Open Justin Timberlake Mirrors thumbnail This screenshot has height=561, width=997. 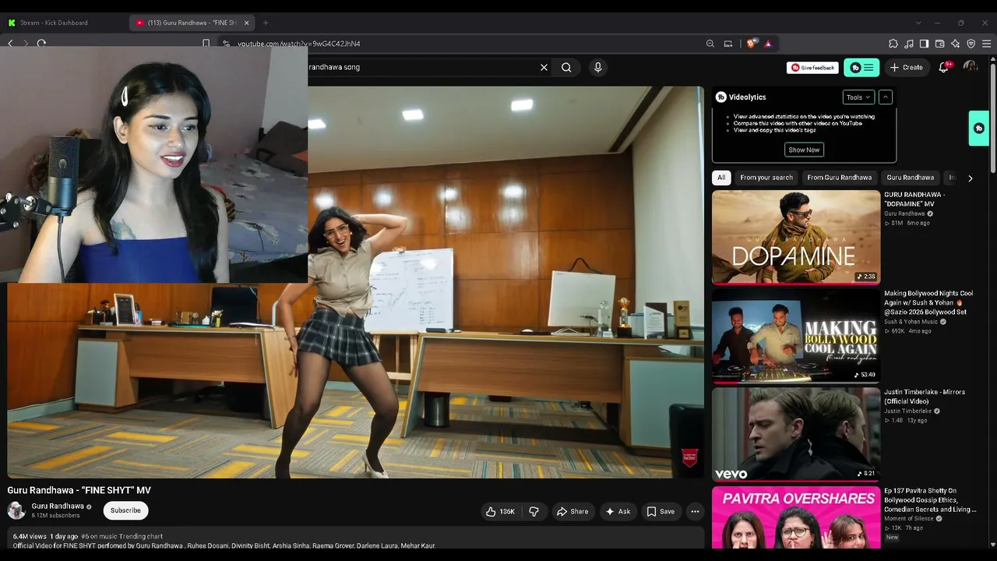click(x=796, y=434)
